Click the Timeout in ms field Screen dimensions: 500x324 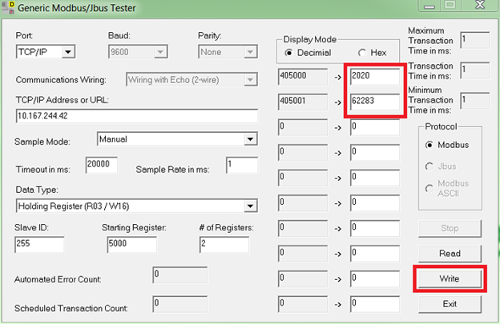102,165
